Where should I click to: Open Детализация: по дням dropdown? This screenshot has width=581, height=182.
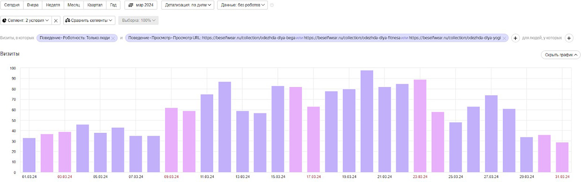click(188, 5)
